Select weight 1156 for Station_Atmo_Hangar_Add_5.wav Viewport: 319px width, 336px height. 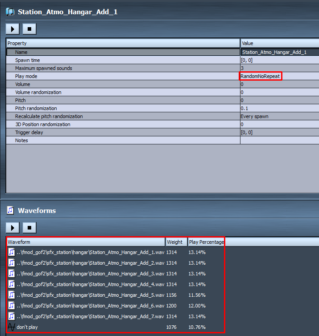[172, 295]
